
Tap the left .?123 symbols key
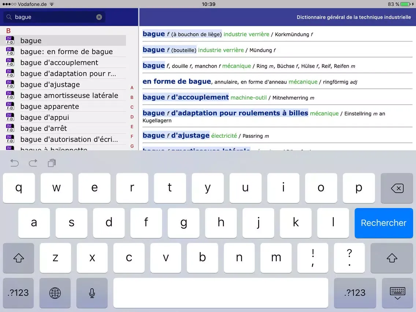[18, 293]
